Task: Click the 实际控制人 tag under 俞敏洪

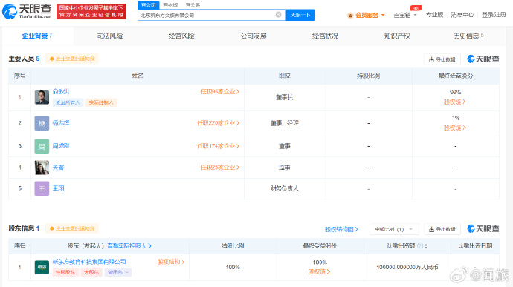Action: pos(101,102)
